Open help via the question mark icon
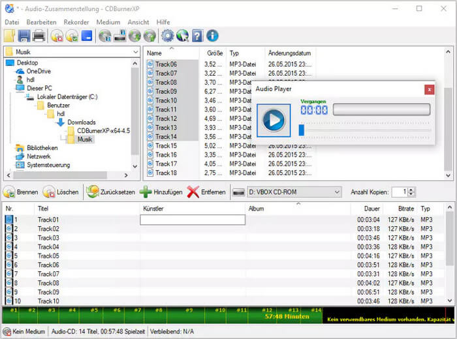 click(x=197, y=36)
